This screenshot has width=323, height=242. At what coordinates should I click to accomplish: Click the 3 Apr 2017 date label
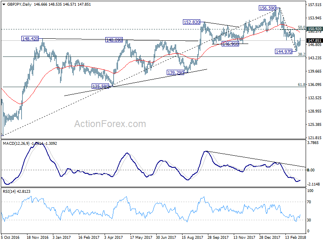(113, 237)
